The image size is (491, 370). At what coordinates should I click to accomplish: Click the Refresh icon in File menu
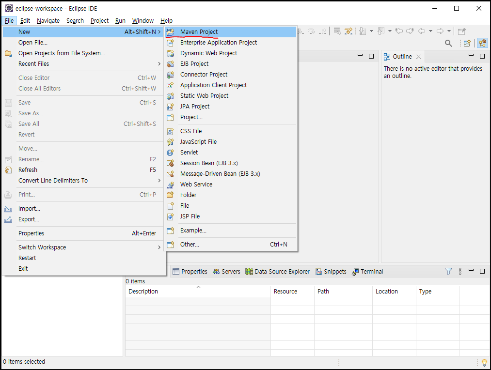click(x=8, y=170)
